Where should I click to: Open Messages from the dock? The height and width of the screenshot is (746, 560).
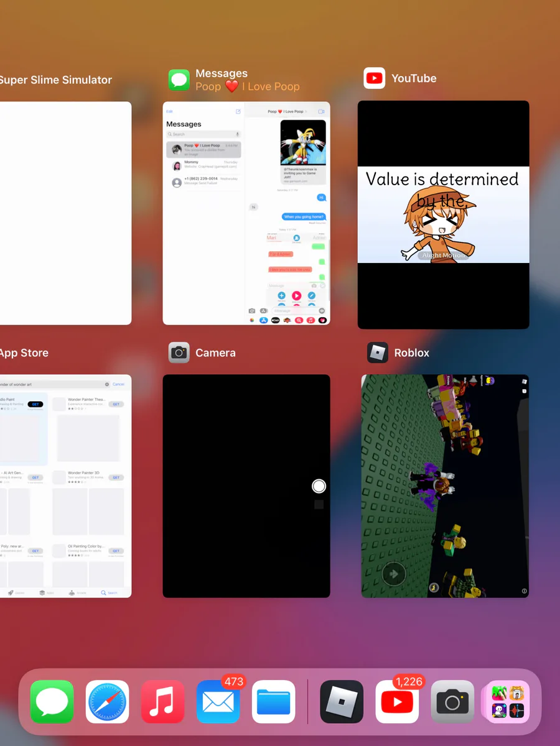pos(52,702)
